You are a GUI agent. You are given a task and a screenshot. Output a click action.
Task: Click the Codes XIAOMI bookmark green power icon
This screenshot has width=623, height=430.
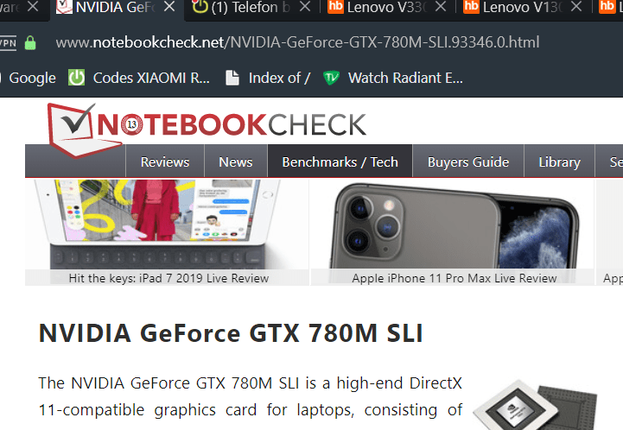(x=76, y=78)
